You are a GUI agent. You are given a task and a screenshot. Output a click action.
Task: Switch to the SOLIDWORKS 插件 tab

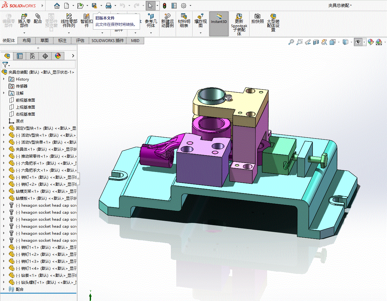[108, 40]
